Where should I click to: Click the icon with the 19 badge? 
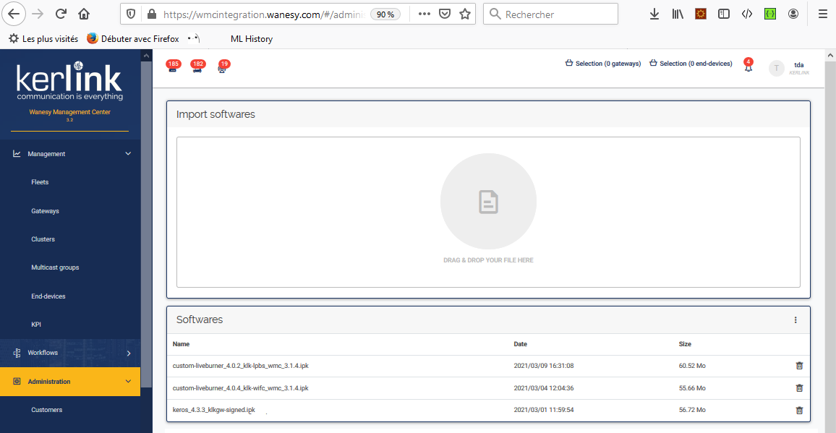[x=223, y=68]
